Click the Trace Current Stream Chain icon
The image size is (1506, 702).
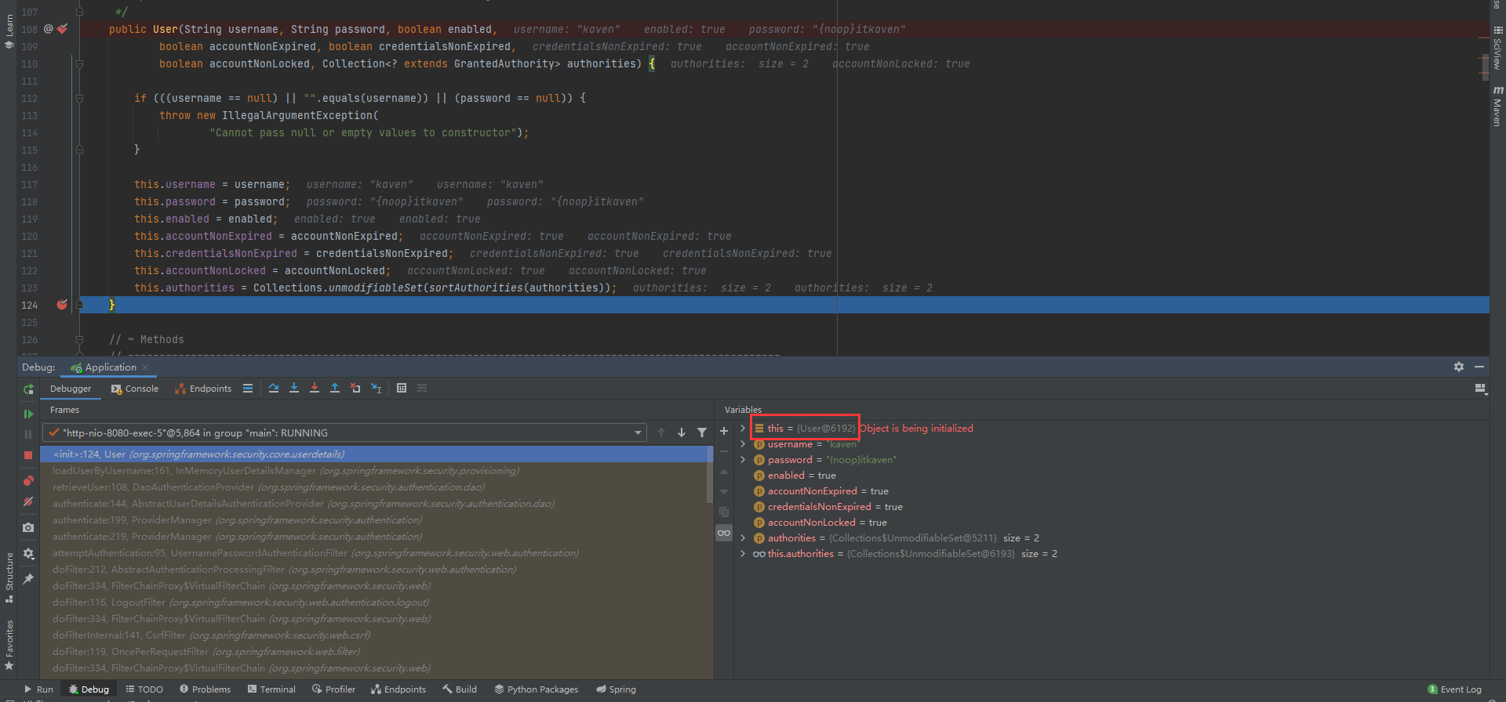point(422,388)
